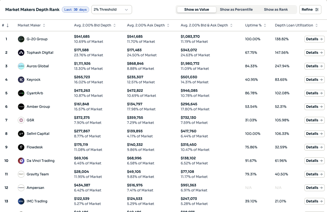Click the Da Vinci Trading logo icon
327x212 pixels.
21,161
